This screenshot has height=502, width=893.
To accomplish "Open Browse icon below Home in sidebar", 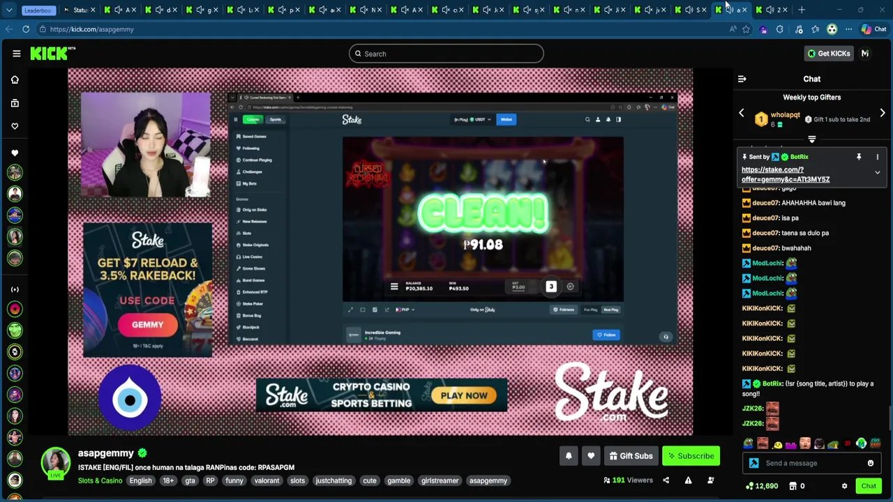I will [x=15, y=103].
